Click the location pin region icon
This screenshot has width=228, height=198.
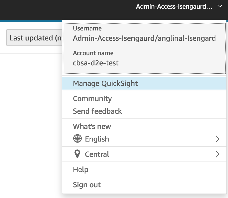pos(77,154)
